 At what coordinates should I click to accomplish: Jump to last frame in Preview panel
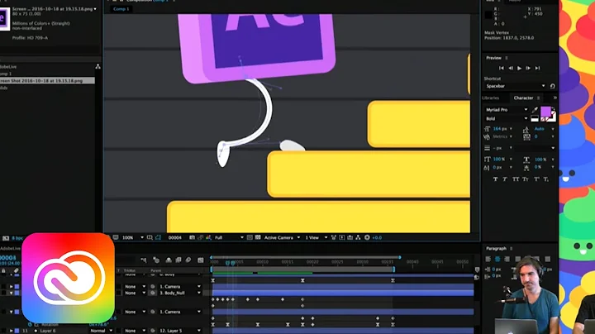537,68
